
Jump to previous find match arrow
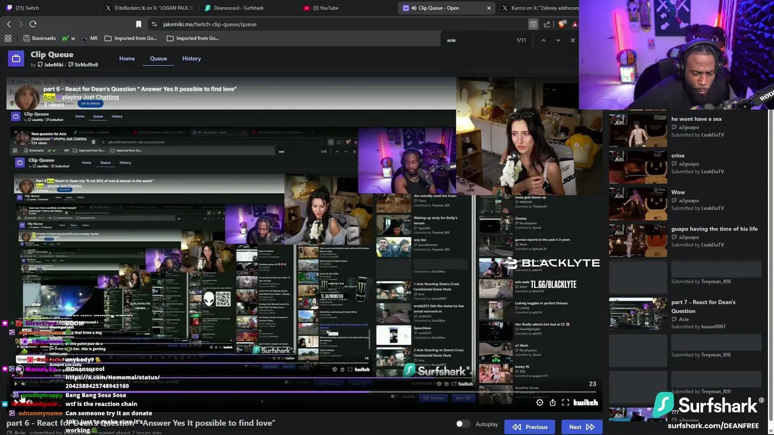coord(543,40)
